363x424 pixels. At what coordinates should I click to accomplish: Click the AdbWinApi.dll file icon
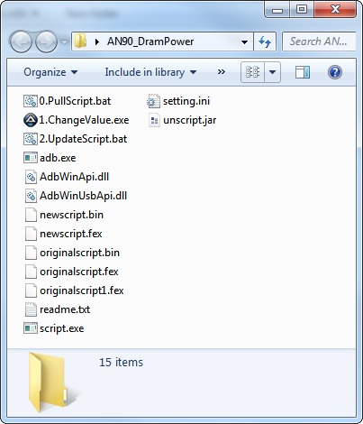click(31, 177)
